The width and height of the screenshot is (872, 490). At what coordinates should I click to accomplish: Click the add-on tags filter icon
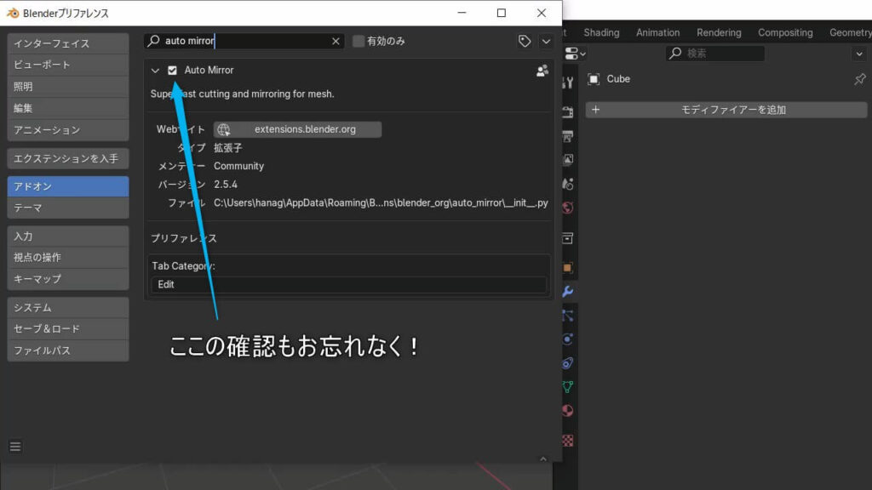tap(525, 41)
